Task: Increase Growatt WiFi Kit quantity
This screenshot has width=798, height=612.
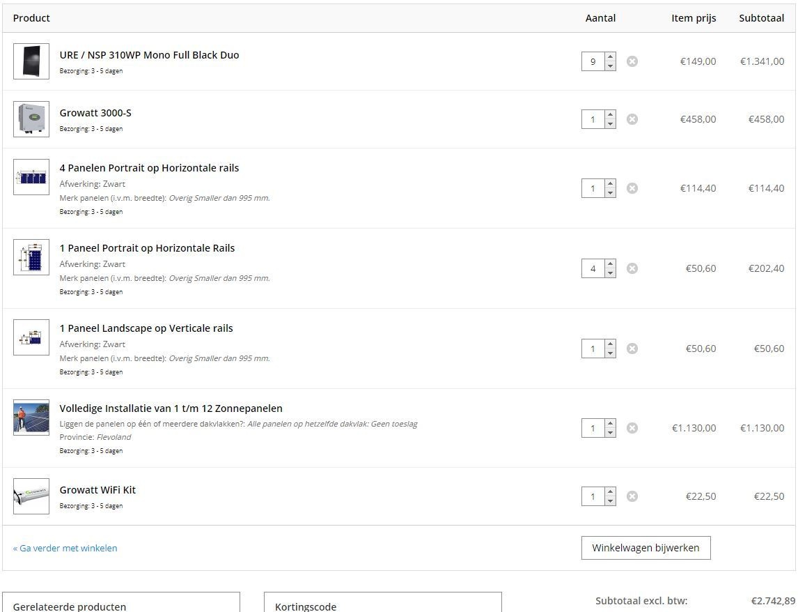Action: point(610,492)
